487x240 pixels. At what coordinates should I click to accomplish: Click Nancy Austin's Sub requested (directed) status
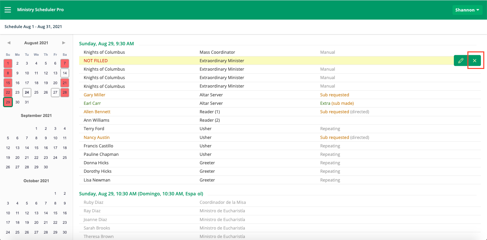pyautogui.click(x=345, y=137)
